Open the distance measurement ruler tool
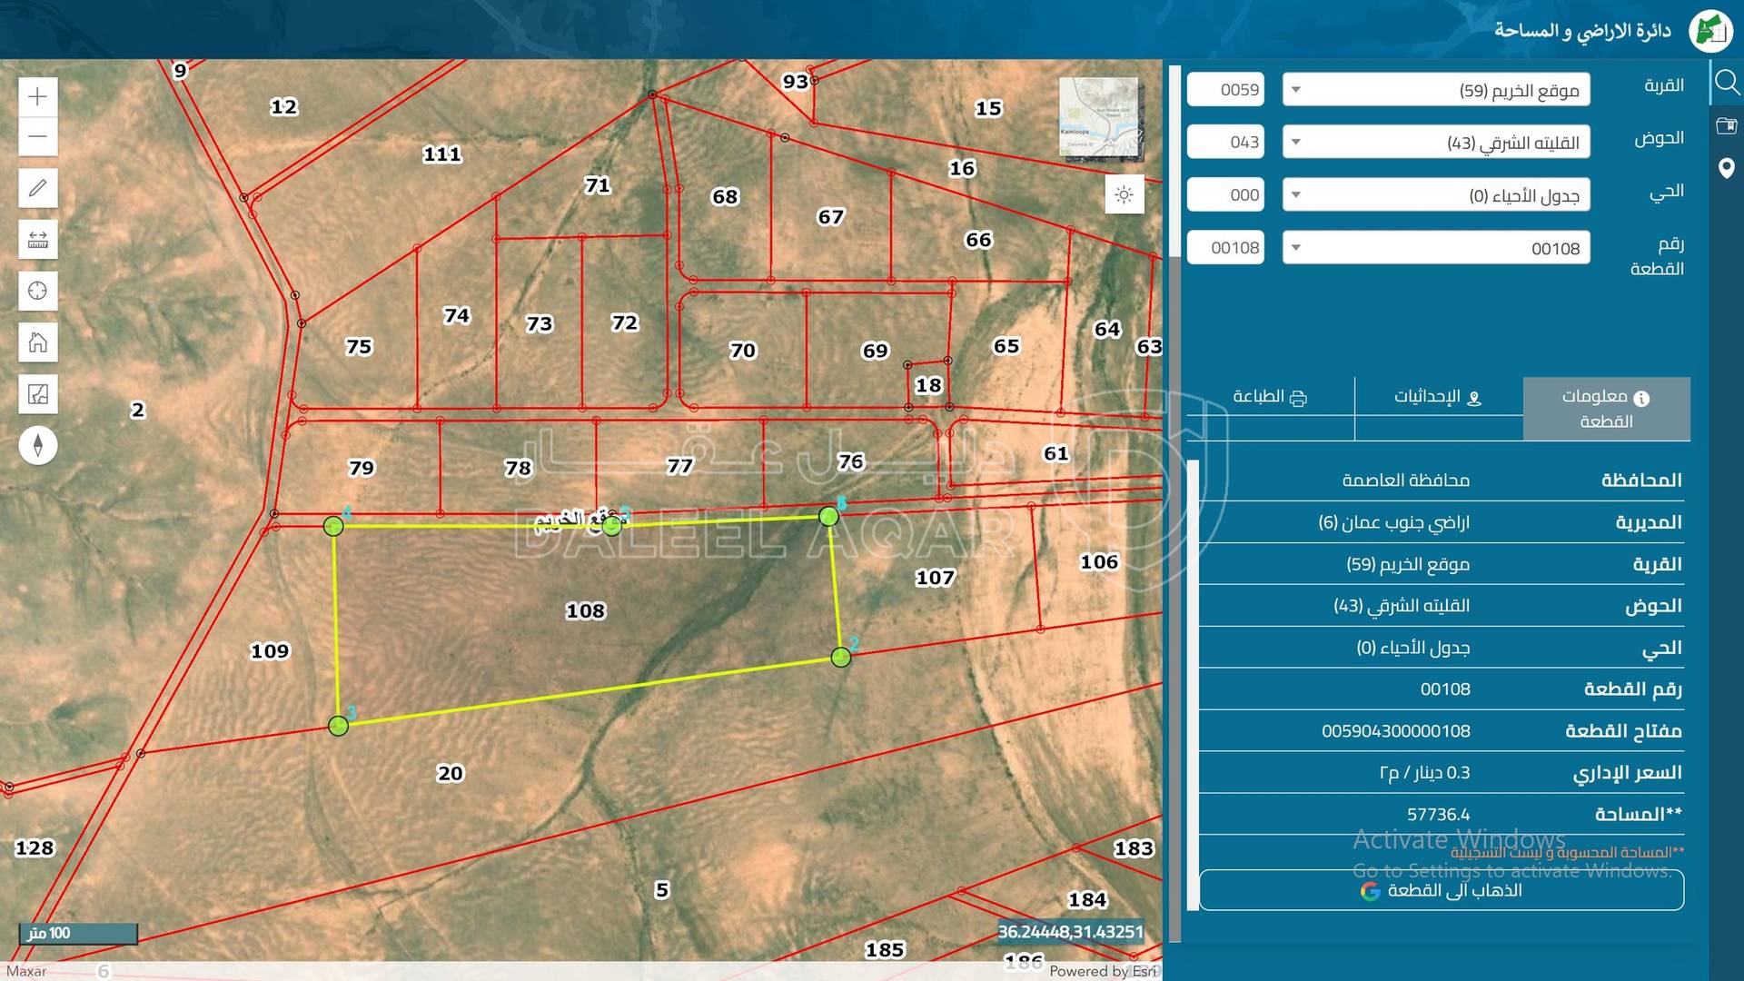 pyautogui.click(x=37, y=240)
